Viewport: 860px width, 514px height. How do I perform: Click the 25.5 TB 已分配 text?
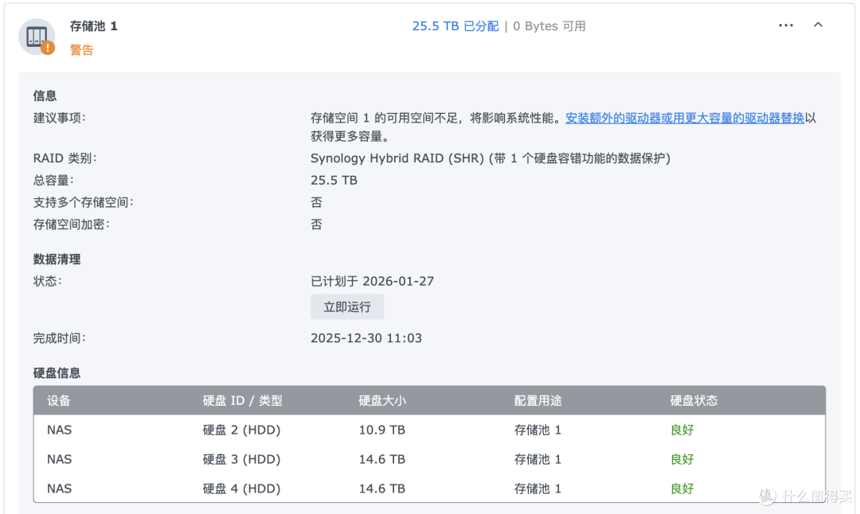pyautogui.click(x=455, y=25)
